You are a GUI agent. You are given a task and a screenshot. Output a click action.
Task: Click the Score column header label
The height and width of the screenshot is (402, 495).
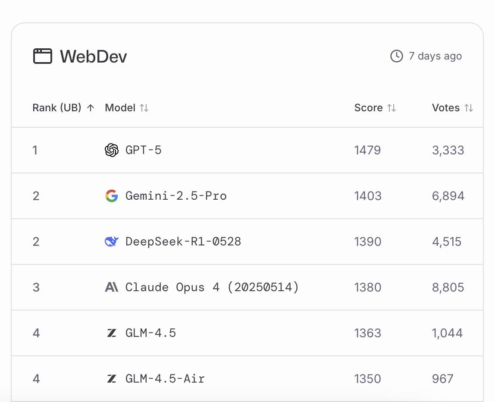click(368, 108)
